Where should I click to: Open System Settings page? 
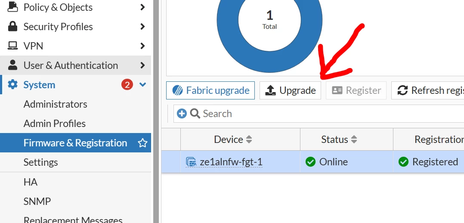pos(40,162)
